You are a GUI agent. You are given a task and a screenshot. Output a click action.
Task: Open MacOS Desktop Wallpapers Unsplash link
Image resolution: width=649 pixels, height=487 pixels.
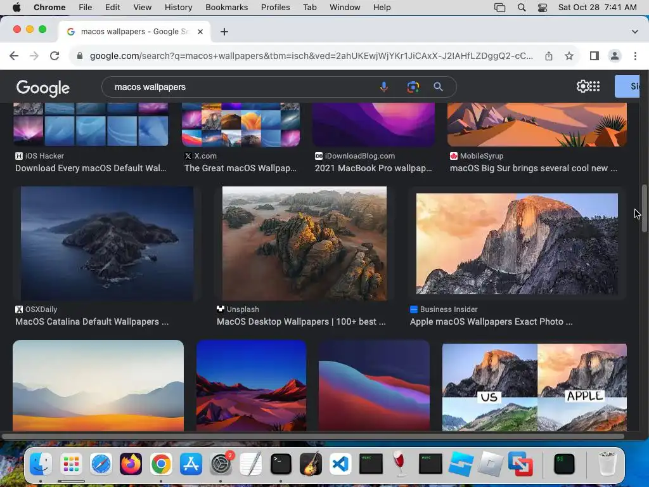(301, 321)
